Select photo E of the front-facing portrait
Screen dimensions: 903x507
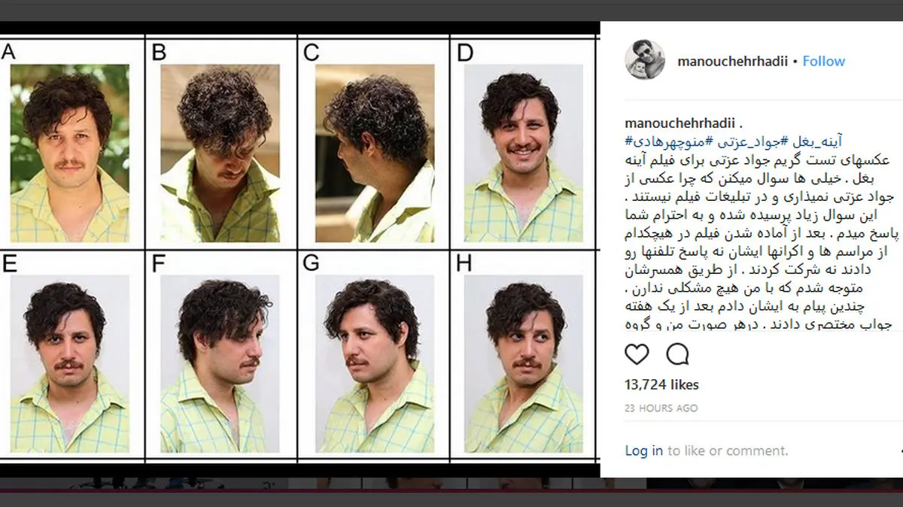70,364
